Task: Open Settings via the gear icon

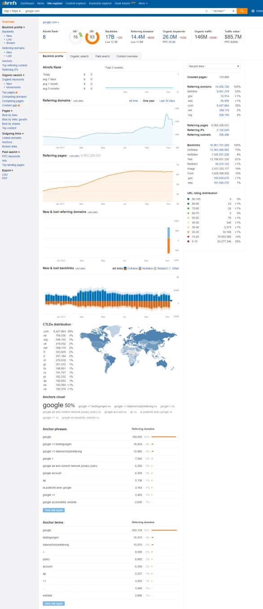Action: (253, 11)
